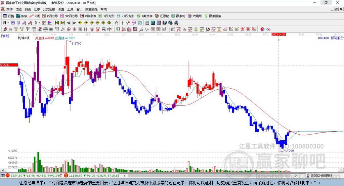
Task: Open the 交易委托 menu
Action: (x=91, y=9)
